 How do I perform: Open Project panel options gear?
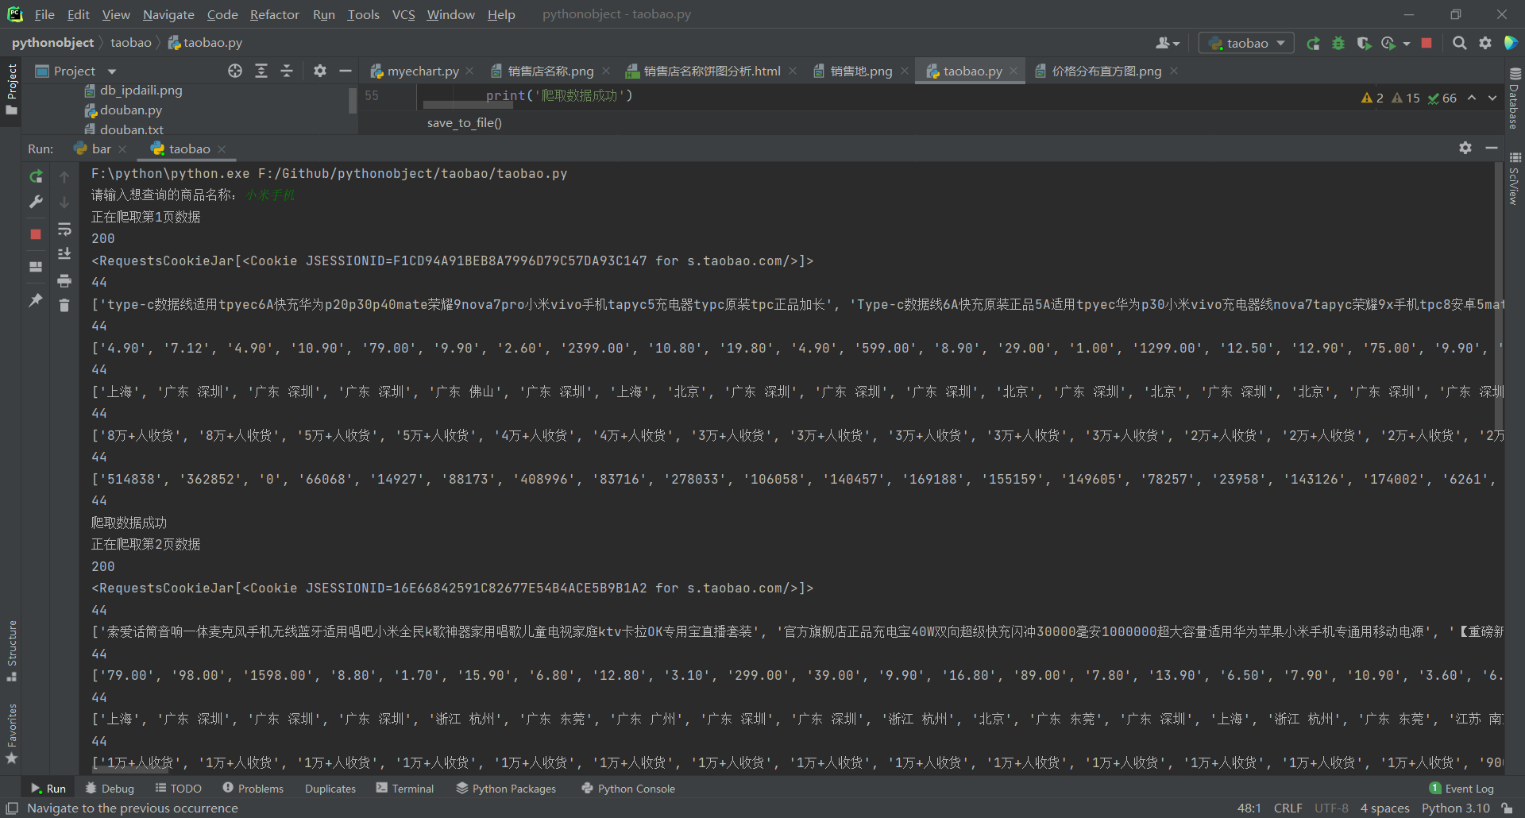tap(320, 71)
